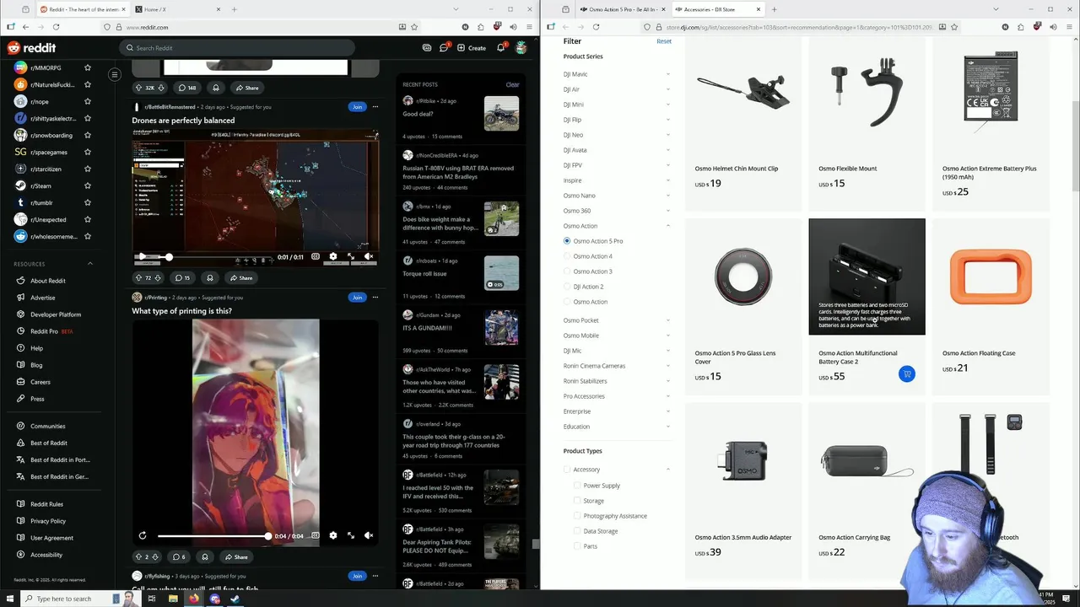The height and width of the screenshot is (607, 1080).
Task: Reload the DJI Store page
Action: pos(596,27)
